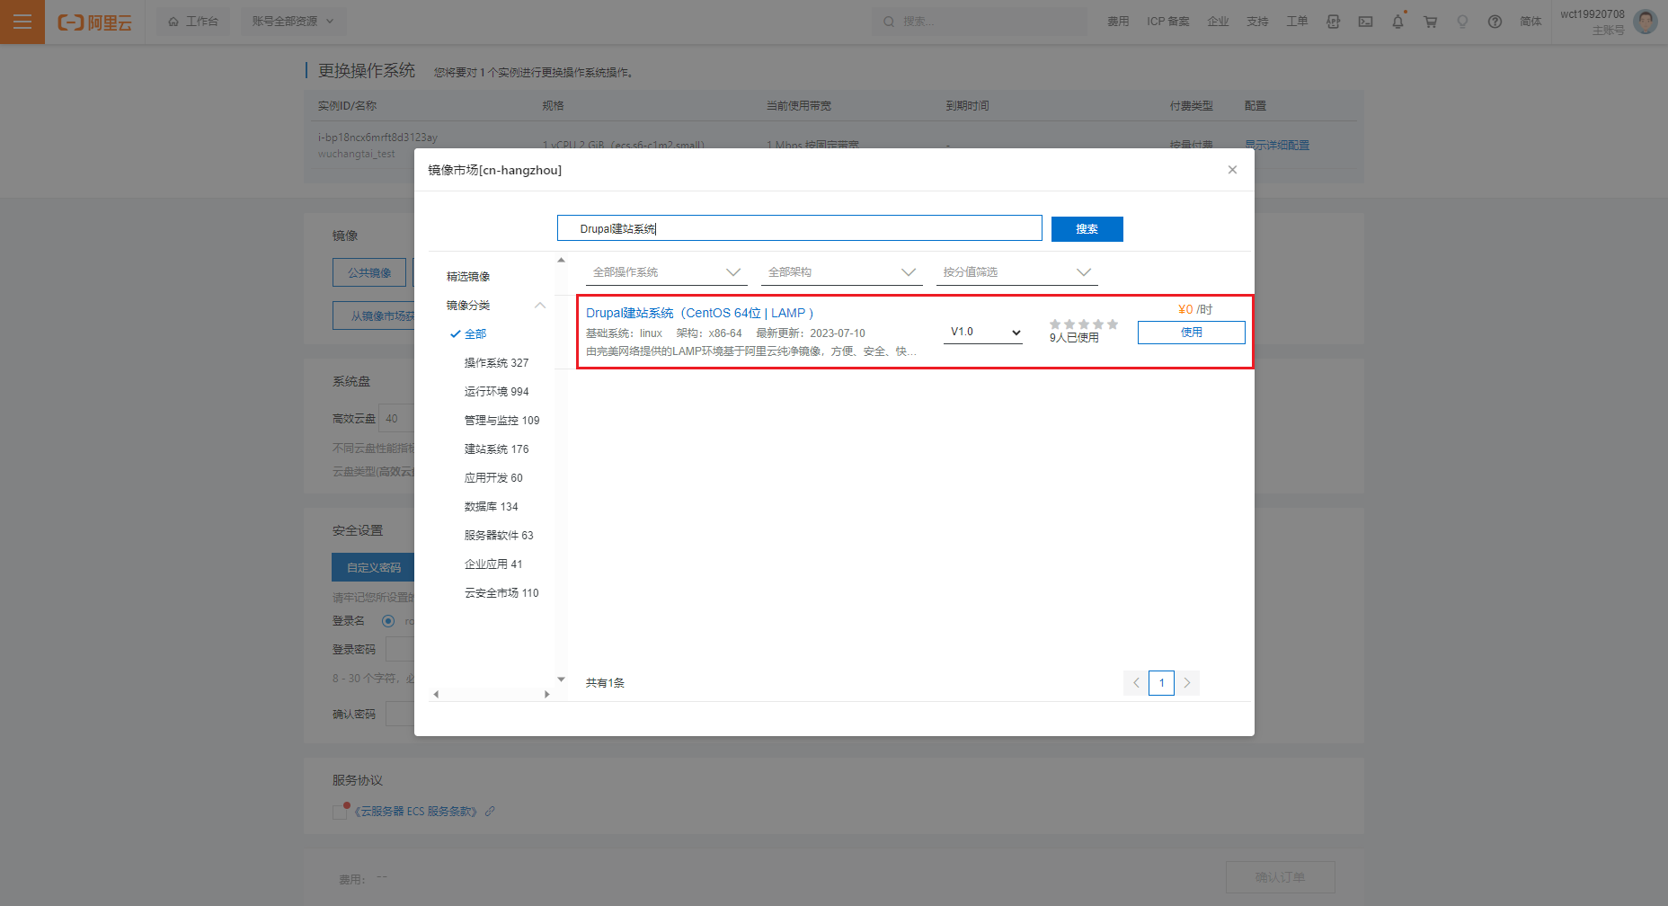1668x906 pixels.
Task: Select 运行环境 994 category
Action: coord(496,392)
